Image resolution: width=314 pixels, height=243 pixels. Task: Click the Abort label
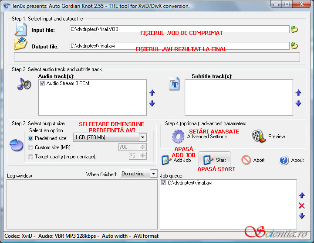pos(259,160)
